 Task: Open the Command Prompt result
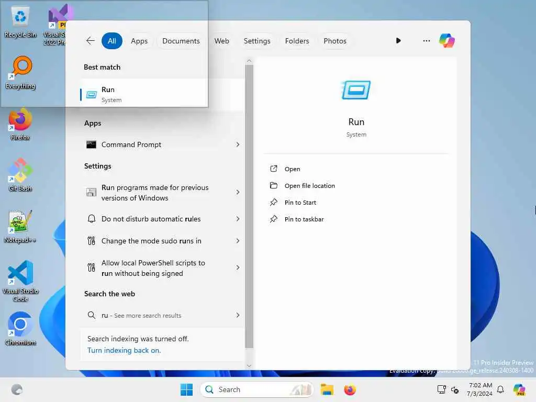[x=162, y=144]
